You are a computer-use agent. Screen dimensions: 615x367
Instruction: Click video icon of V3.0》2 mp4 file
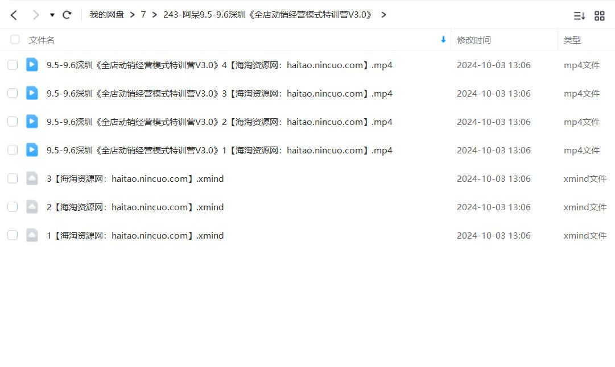tap(32, 122)
